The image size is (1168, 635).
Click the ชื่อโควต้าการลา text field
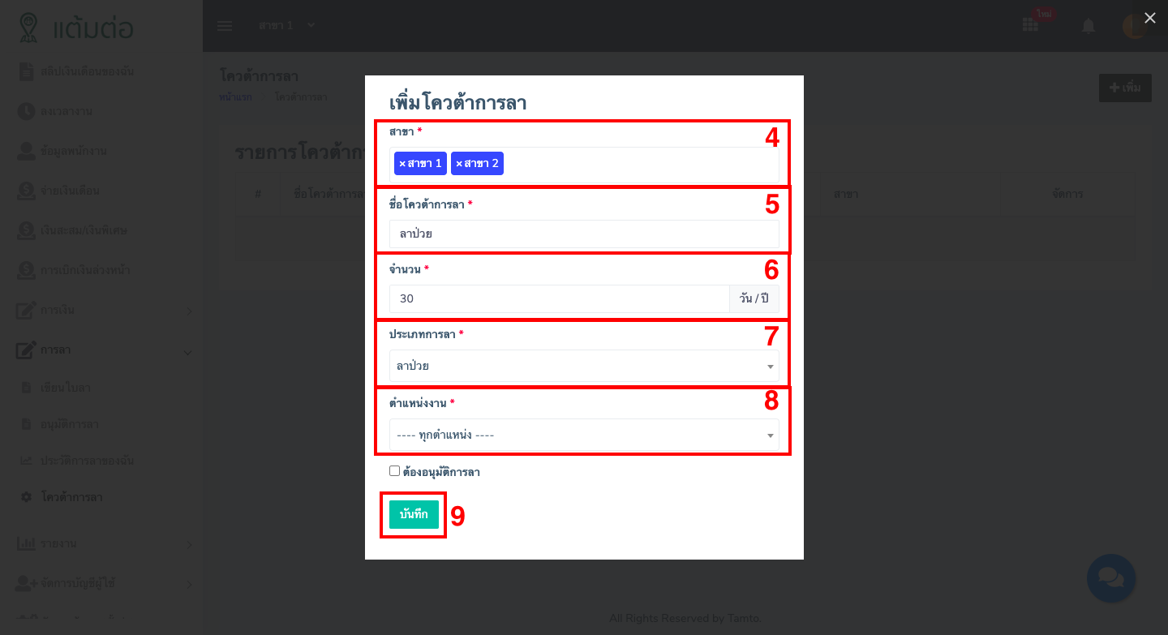click(584, 234)
